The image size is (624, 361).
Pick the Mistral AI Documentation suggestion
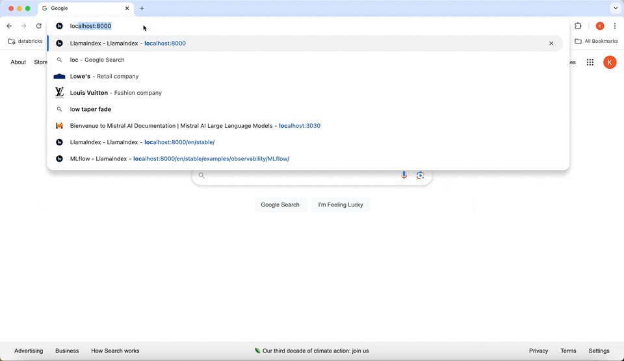tap(195, 126)
